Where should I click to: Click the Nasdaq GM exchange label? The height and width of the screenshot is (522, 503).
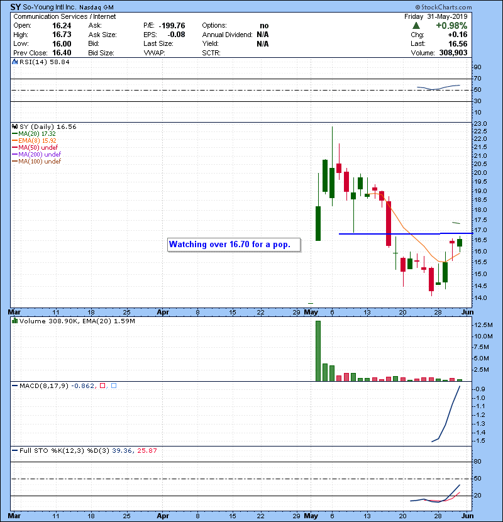tap(96, 8)
